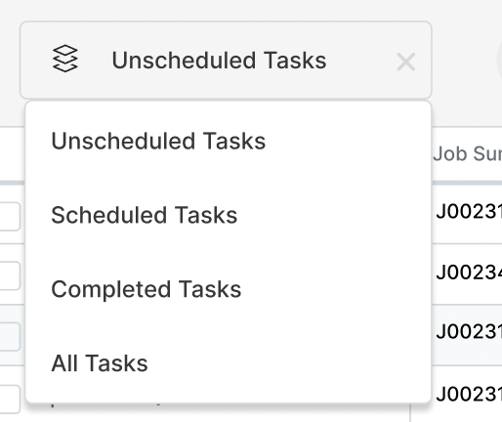Image resolution: width=502 pixels, height=422 pixels.
Task: Select Scheduled Tasks from the dropdown list
Action: (229, 215)
